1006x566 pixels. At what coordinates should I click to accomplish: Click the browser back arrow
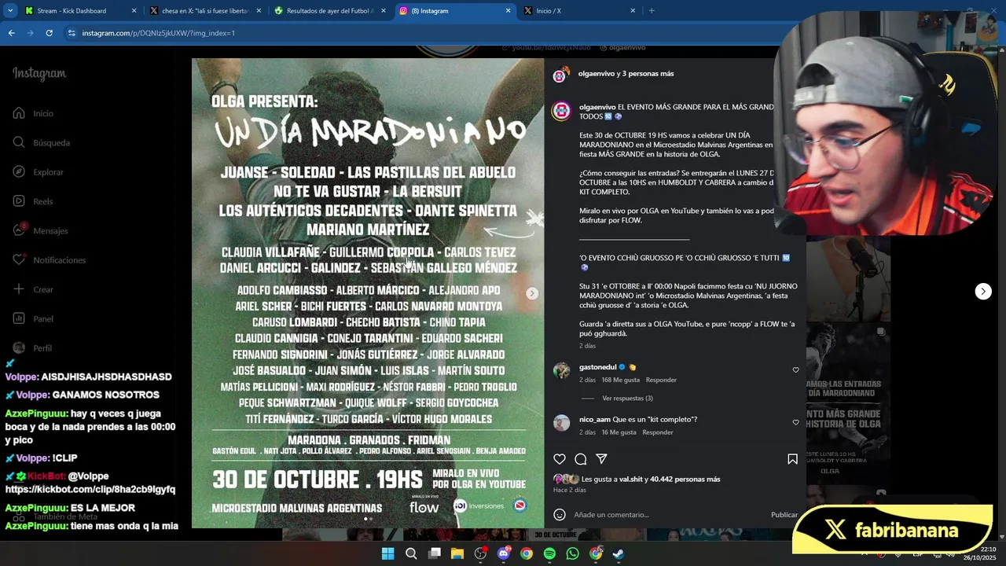click(11, 33)
